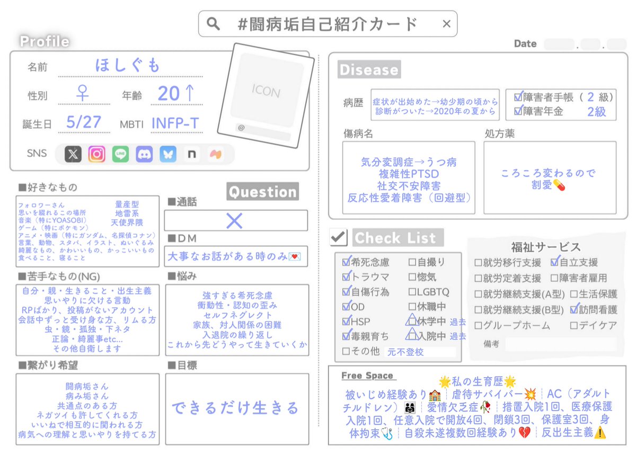636x454 pixels.
Task: Check the 休職中 checkbox
Action: (412, 306)
